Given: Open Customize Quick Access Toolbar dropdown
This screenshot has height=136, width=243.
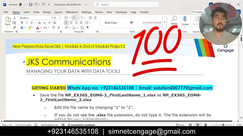Looking at the screenshot, I should pyautogui.click(x=49, y=5).
